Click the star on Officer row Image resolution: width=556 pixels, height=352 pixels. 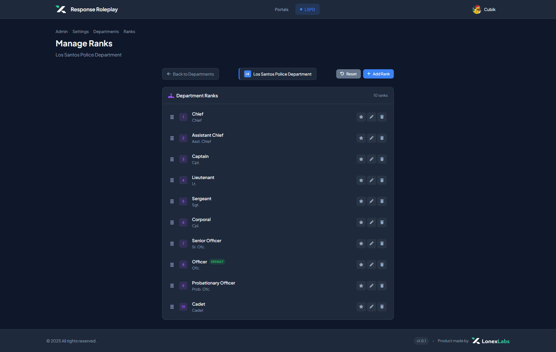(361, 265)
